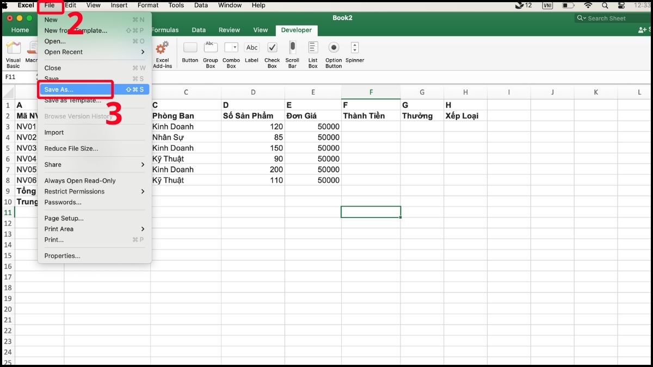This screenshot has width=653, height=367.
Task: Insert a Group Box control
Action: point(211,47)
